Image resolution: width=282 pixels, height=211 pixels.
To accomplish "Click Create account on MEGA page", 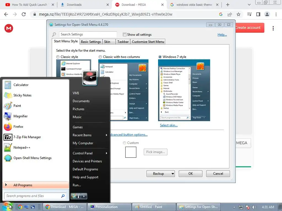I will 250,28.
